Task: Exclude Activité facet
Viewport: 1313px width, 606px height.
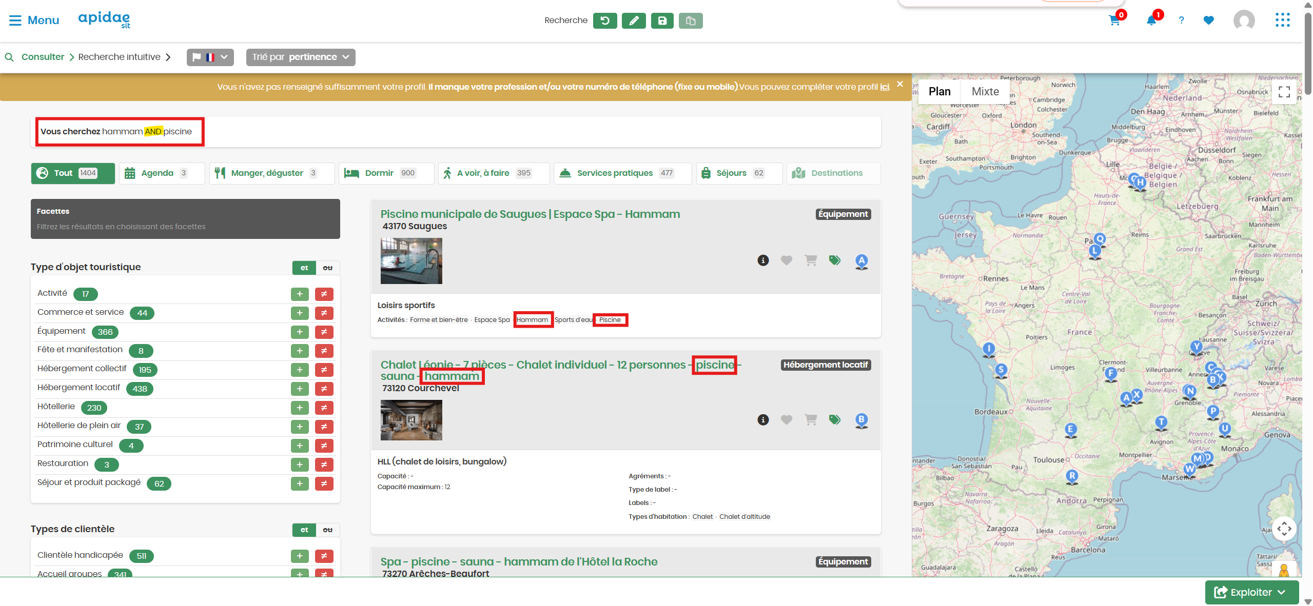Action: pyautogui.click(x=324, y=294)
